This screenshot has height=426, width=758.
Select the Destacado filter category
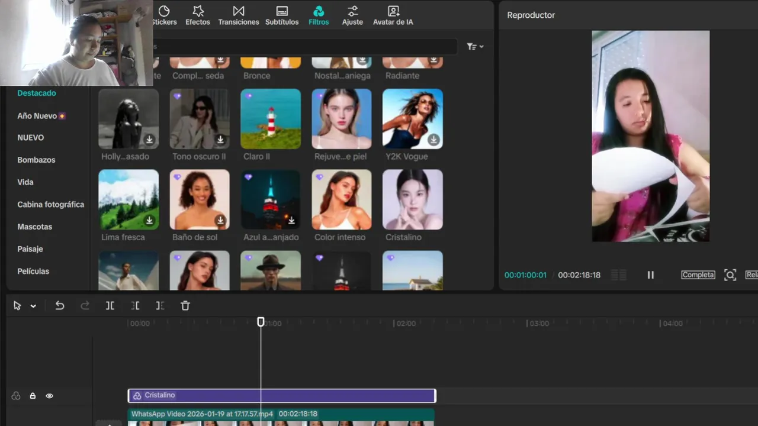(x=37, y=93)
